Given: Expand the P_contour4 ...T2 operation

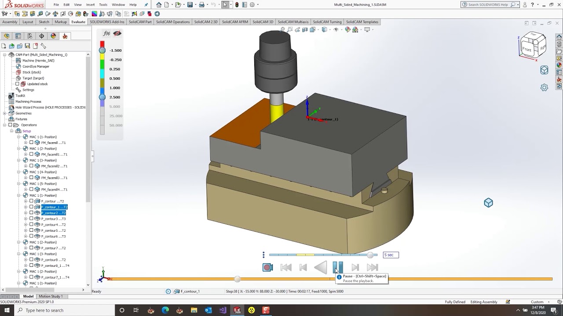Looking at the screenshot, I should (x=26, y=225).
